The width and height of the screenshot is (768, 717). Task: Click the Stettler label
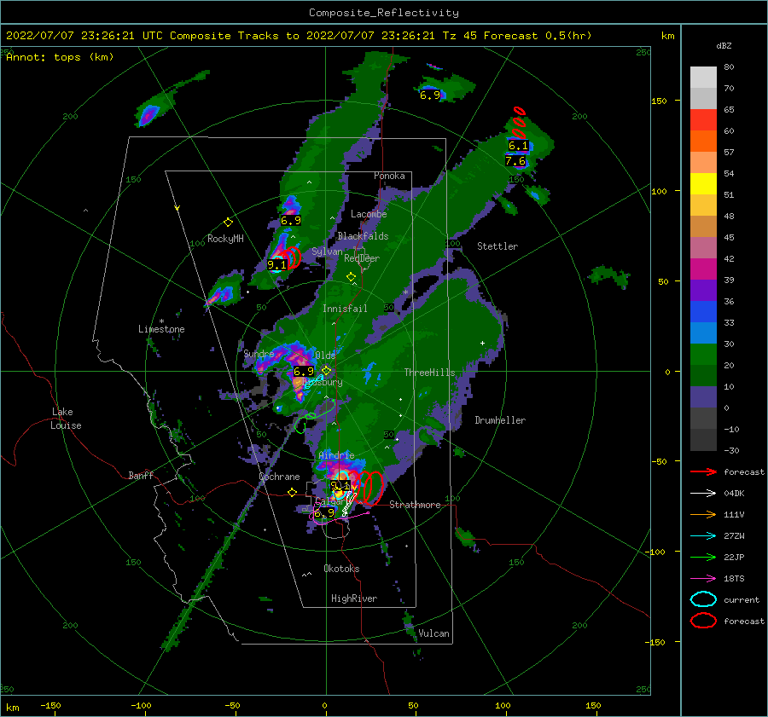(x=497, y=246)
